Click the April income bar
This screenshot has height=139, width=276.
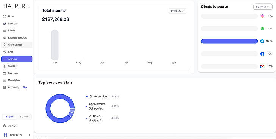55,45
